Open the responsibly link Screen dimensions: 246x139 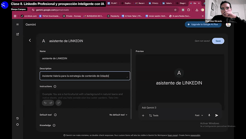point(195,135)
